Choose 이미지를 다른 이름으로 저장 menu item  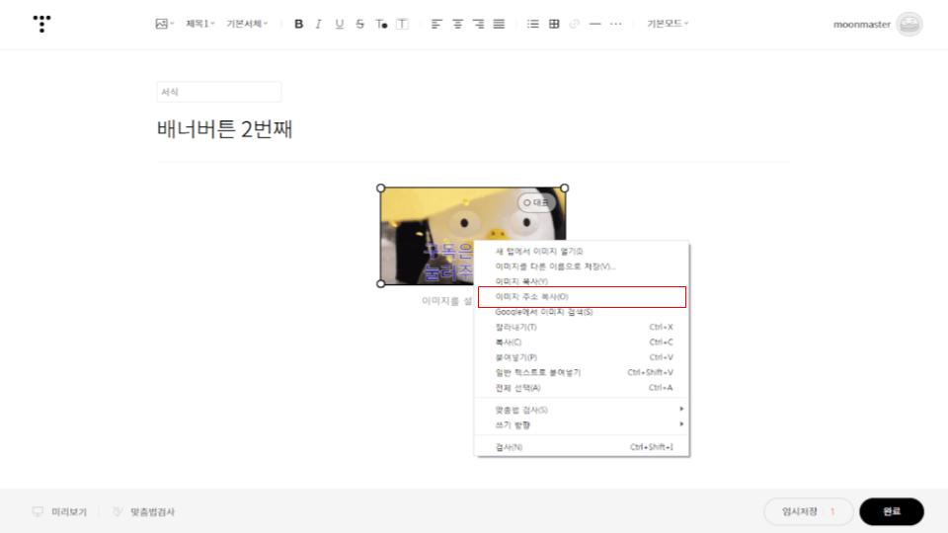click(x=582, y=266)
